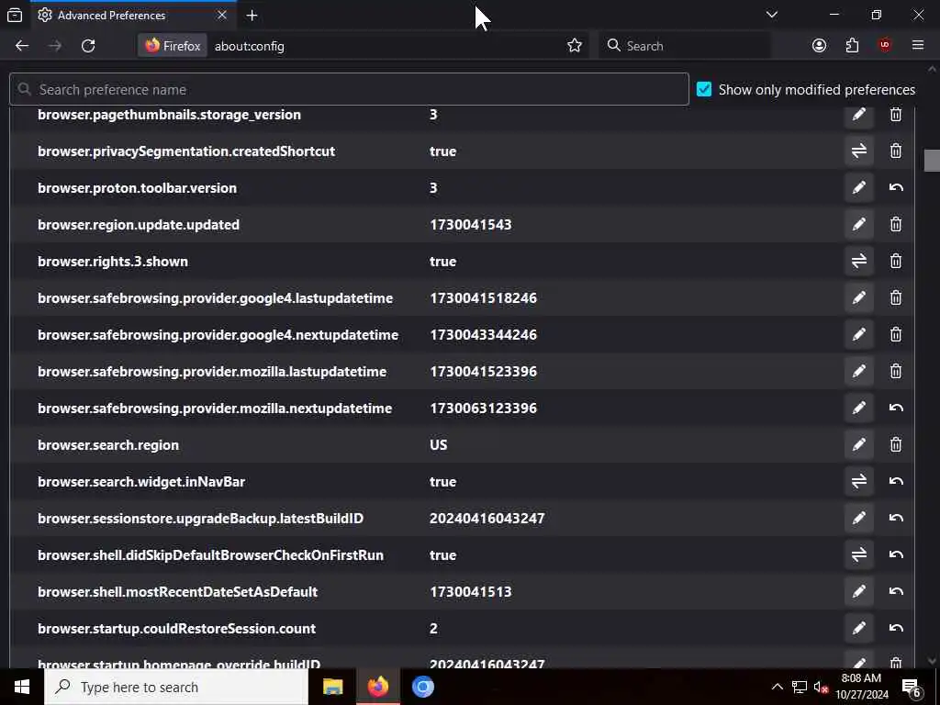Viewport: 940px width, 705px height.
Task: Open a new tab
Action: [252, 16]
